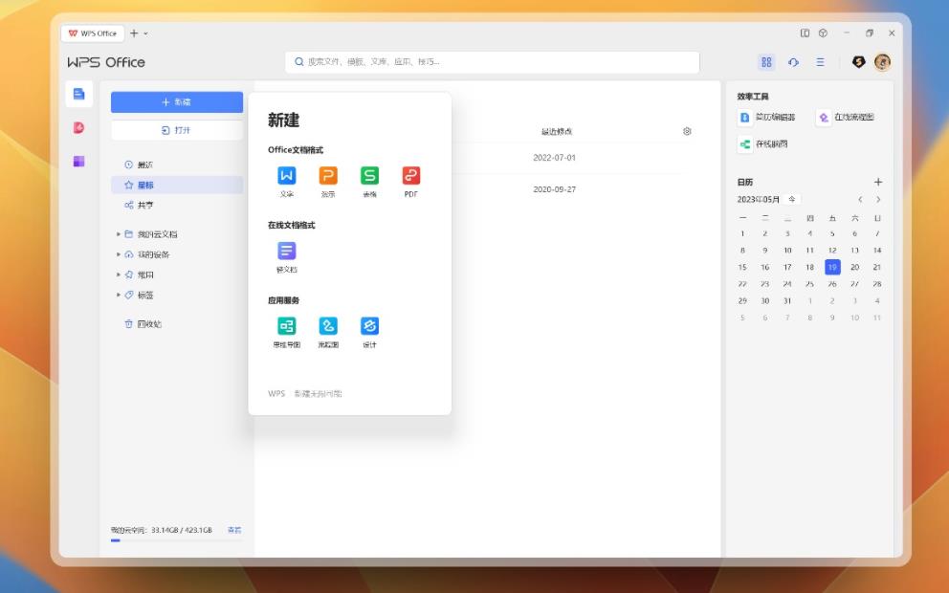This screenshot has height=593, width=949.
Task: Sort by 最近修改 column header
Action: pos(557,131)
